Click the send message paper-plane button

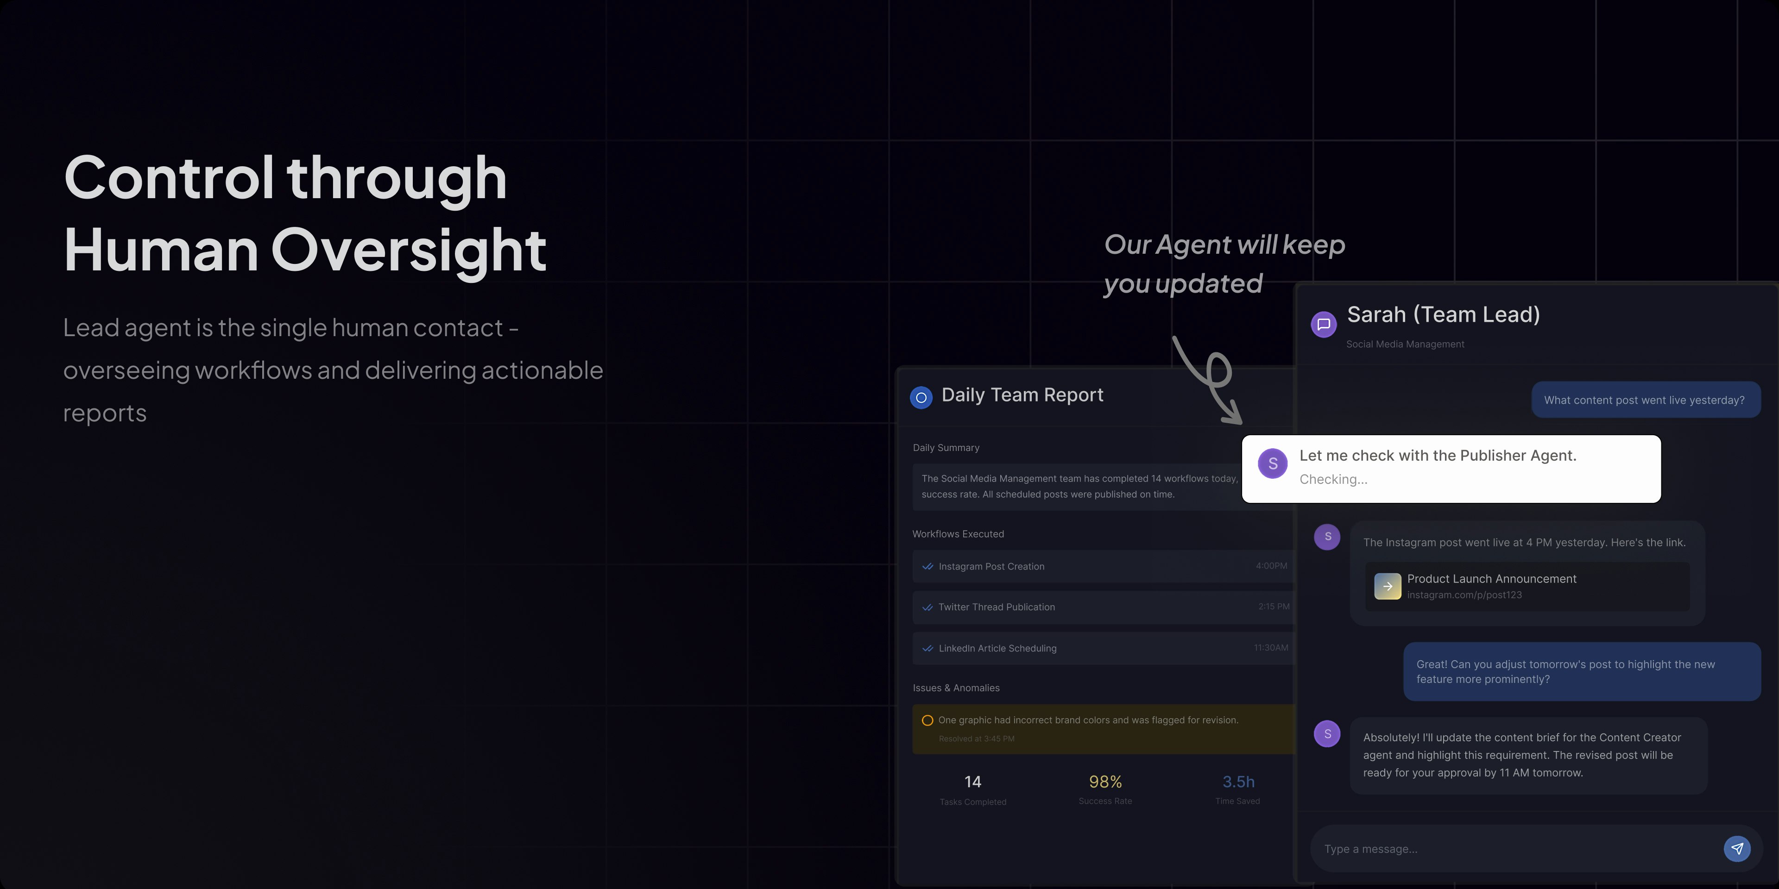point(1737,849)
